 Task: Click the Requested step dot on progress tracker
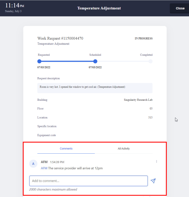(39, 61)
